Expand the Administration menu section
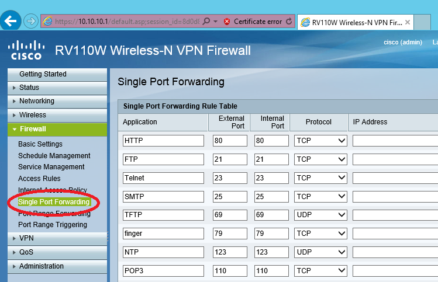 (57, 266)
